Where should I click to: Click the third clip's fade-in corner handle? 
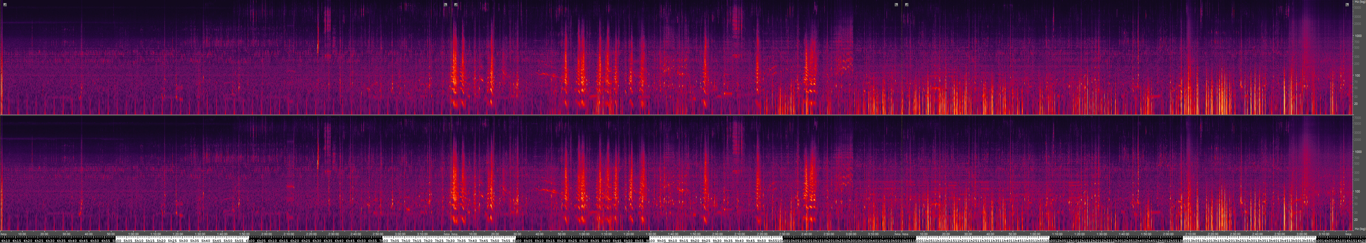907,4
